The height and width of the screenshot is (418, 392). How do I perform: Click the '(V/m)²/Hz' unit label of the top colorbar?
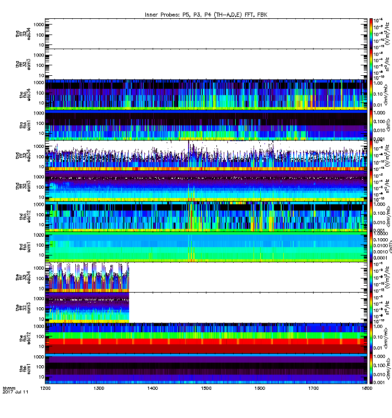point(388,33)
